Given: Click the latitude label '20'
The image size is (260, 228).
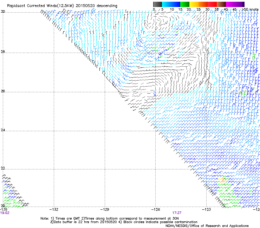Looking at the screenshot, I should point(3,206).
